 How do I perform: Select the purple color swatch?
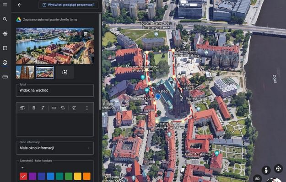32,176
